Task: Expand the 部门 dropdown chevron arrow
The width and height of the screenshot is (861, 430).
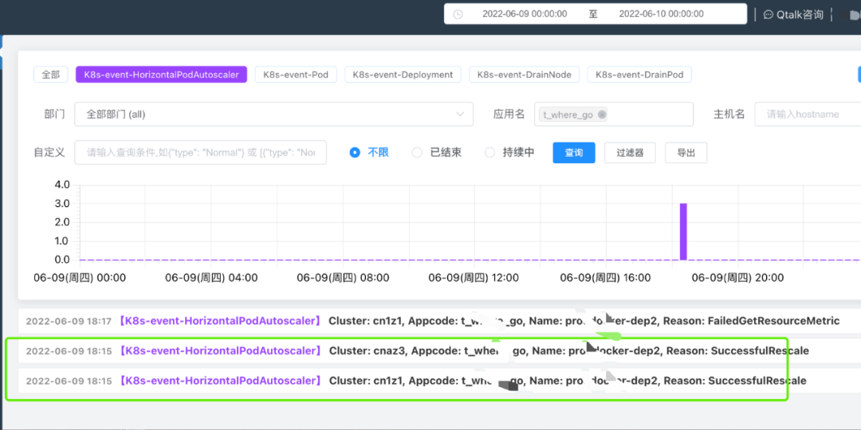Action: click(460, 114)
